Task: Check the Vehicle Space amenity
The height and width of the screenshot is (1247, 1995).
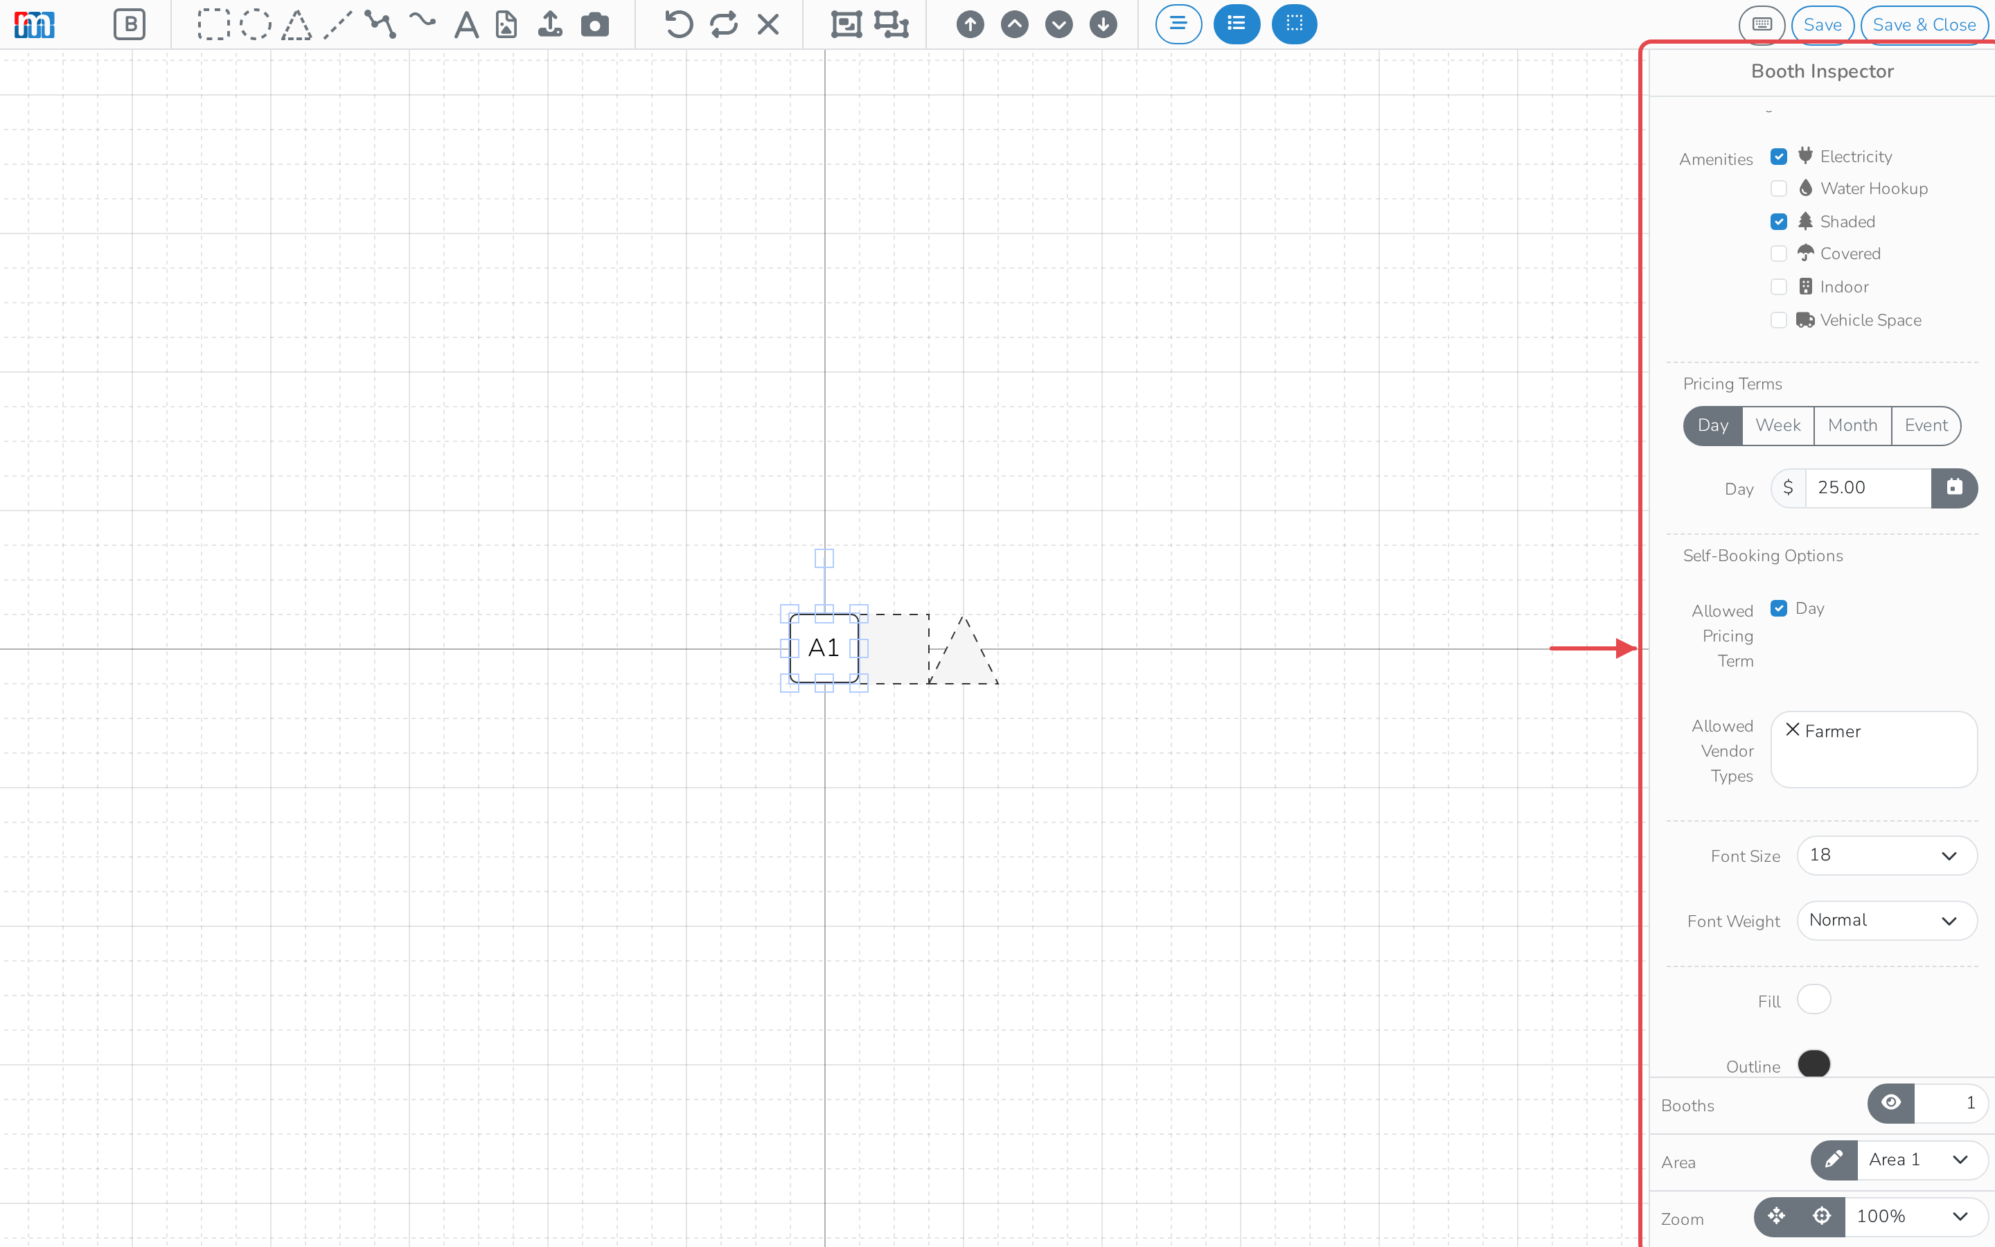Action: coord(1779,320)
